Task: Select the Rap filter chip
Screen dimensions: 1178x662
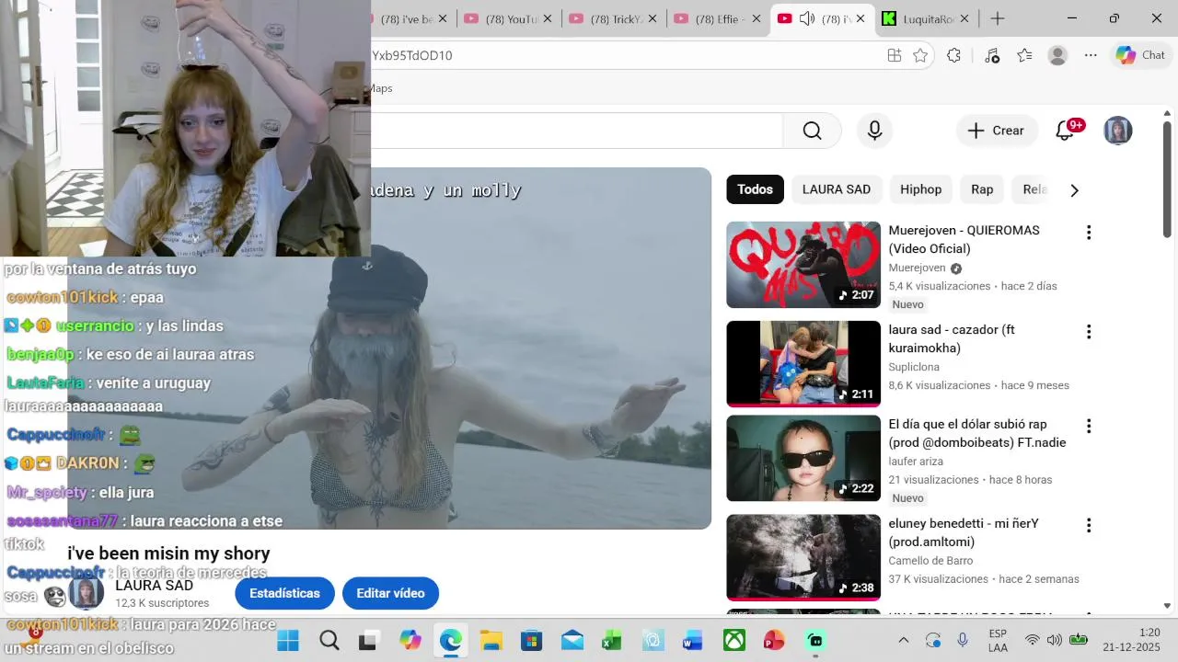Action: pyautogui.click(x=982, y=189)
